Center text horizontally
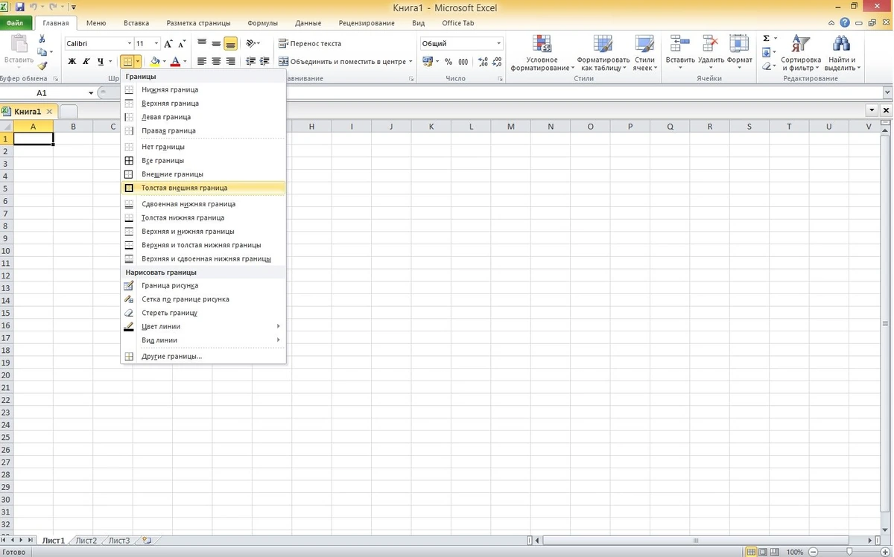The width and height of the screenshot is (894, 557). point(216,62)
